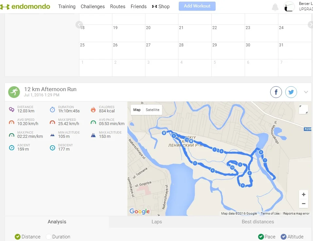
Task: Zoom out on the map
Action: [x=304, y=203]
